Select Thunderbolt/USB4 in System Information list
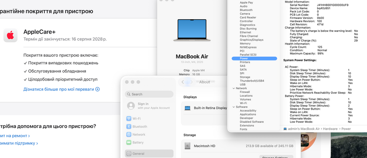Image resolution: width=367 pixels, height=158 pixels. pyautogui.click(x=252, y=81)
